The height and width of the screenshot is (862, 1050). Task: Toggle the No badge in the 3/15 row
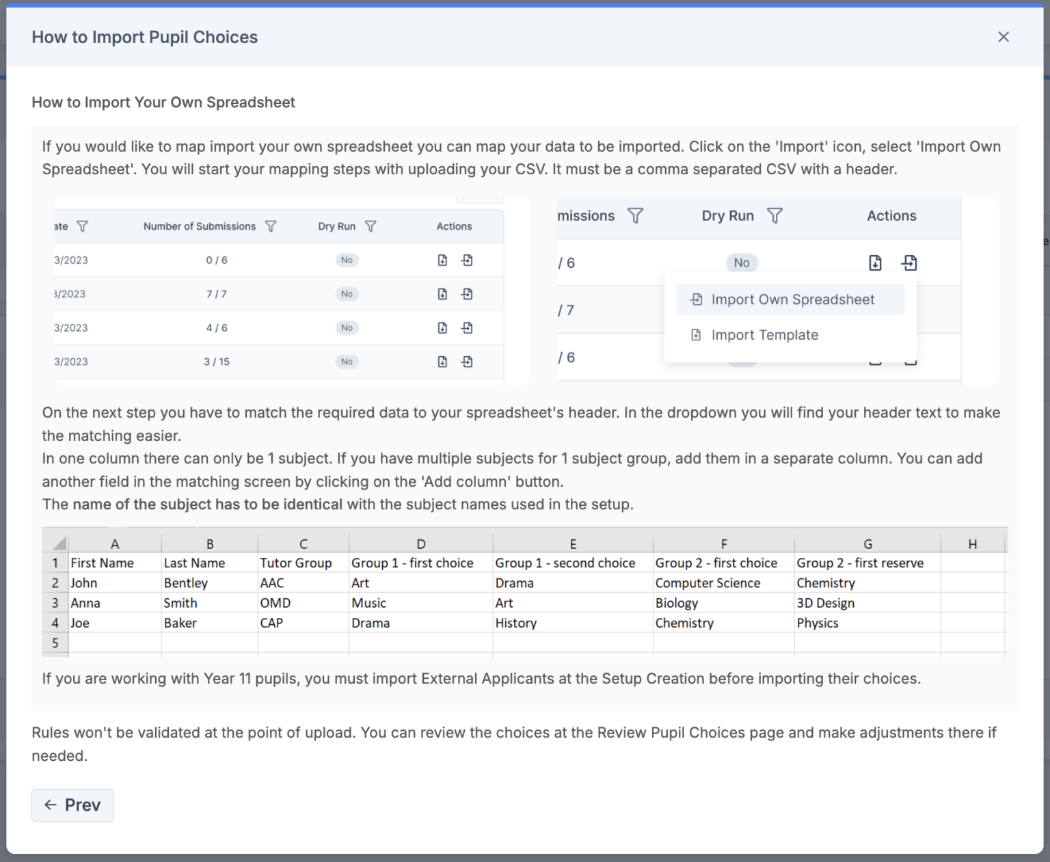click(347, 362)
